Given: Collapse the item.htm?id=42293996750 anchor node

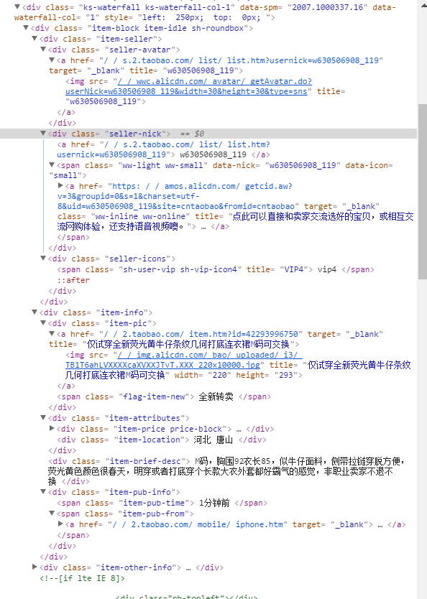Looking at the screenshot, I should [52, 333].
